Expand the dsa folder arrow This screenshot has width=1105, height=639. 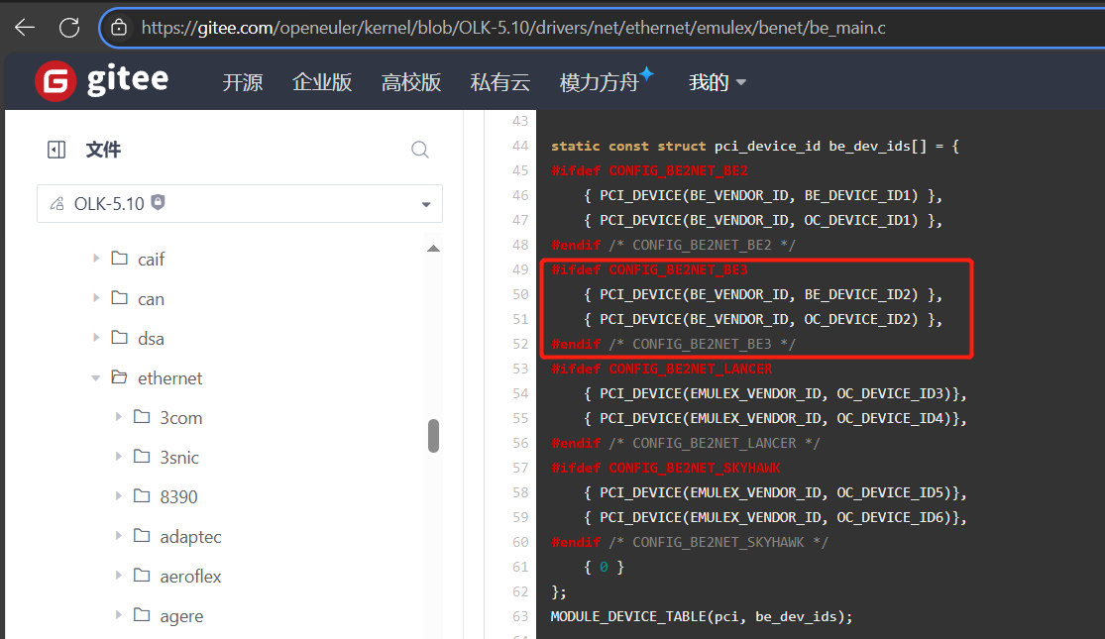click(x=96, y=338)
